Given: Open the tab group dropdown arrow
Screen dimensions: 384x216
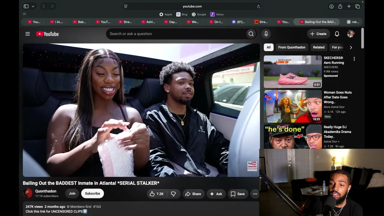Looking at the screenshot, I should click(x=33, y=6).
